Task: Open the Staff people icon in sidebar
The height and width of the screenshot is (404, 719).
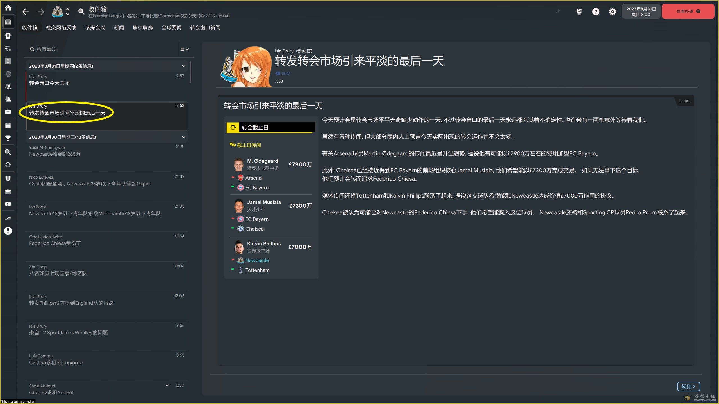Action: pyautogui.click(x=8, y=87)
